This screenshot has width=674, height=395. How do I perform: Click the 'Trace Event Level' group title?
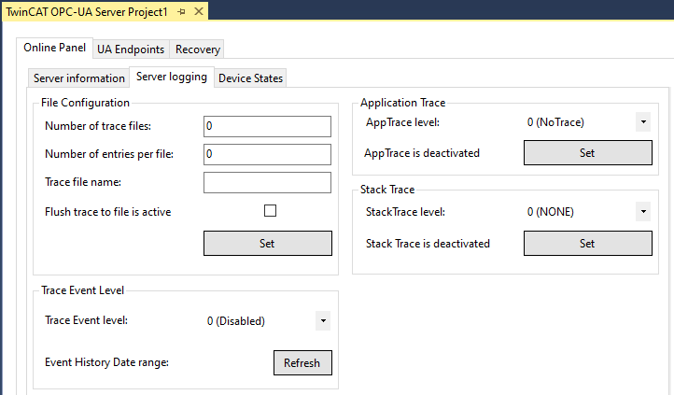[x=82, y=290]
